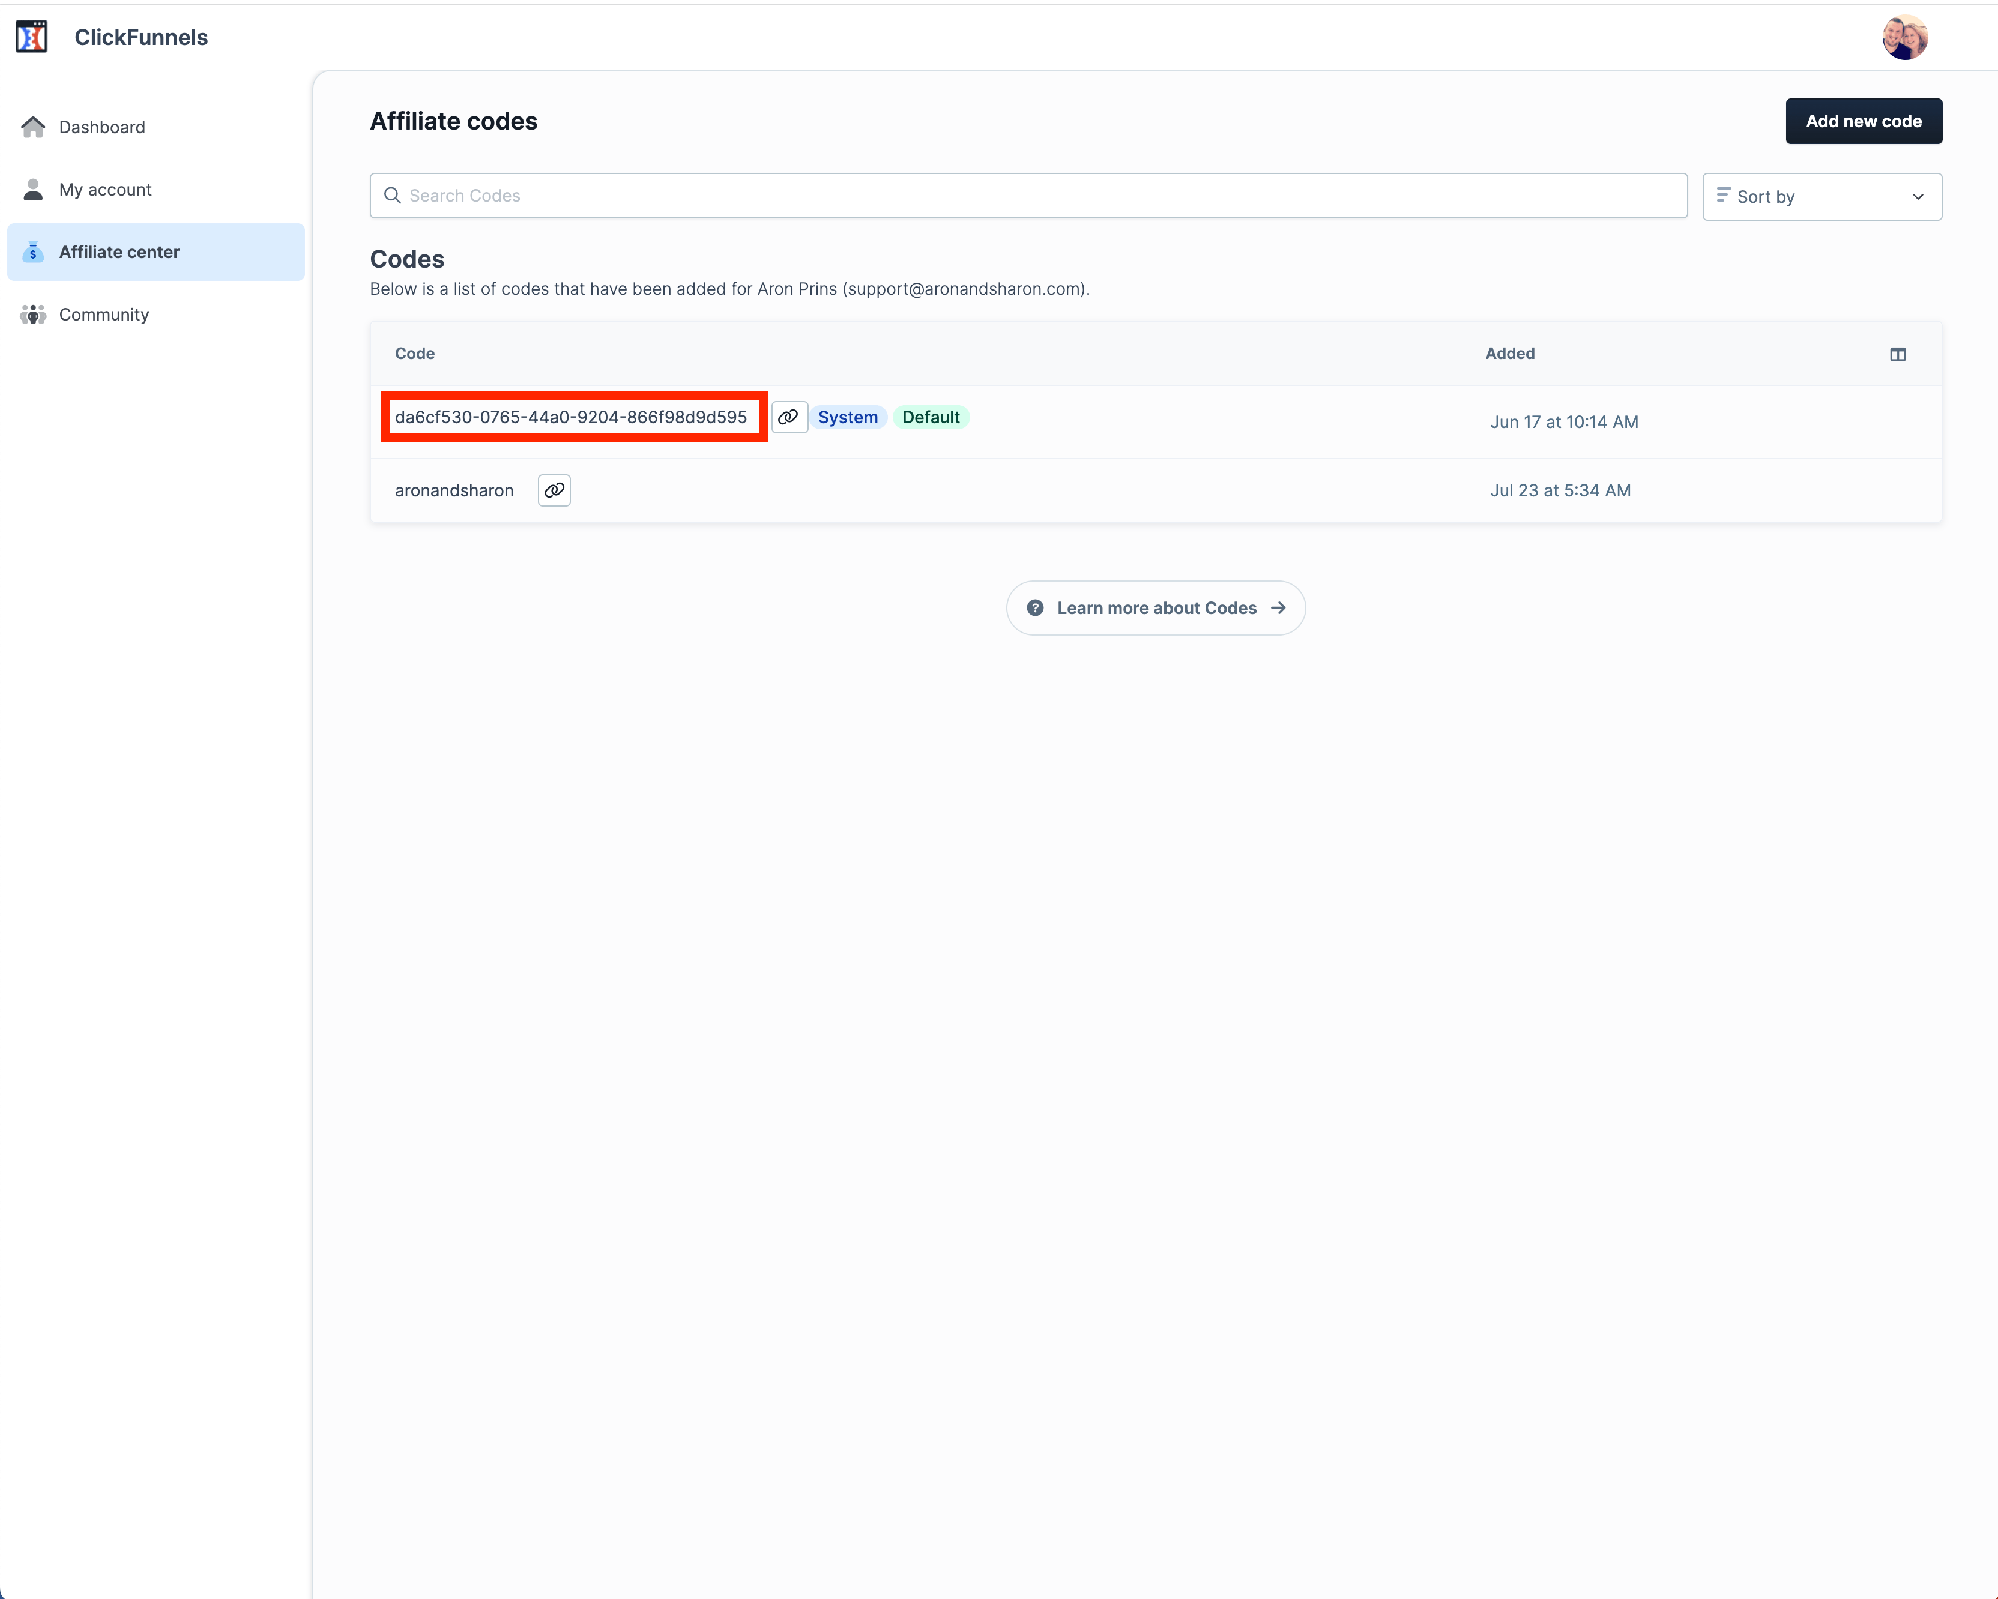This screenshot has height=1599, width=1998.
Task: Click the ClickFunnels brand name
Action: pyautogui.click(x=141, y=37)
